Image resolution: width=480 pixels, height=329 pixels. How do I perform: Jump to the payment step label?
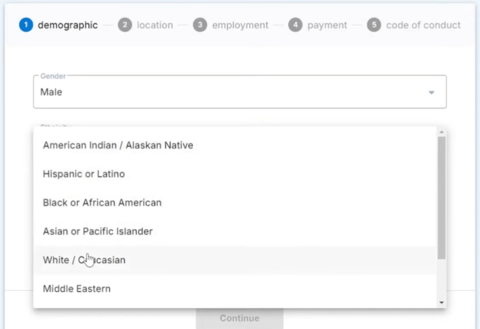(327, 25)
